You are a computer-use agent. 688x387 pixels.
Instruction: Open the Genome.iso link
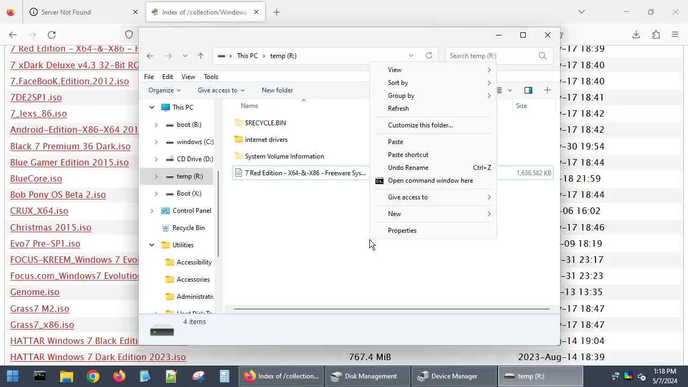point(35,292)
